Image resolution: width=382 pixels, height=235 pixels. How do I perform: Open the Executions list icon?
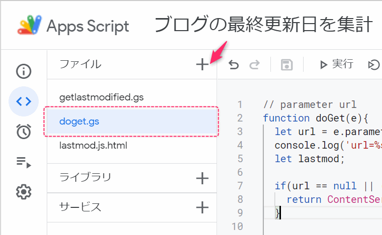tap(24, 162)
